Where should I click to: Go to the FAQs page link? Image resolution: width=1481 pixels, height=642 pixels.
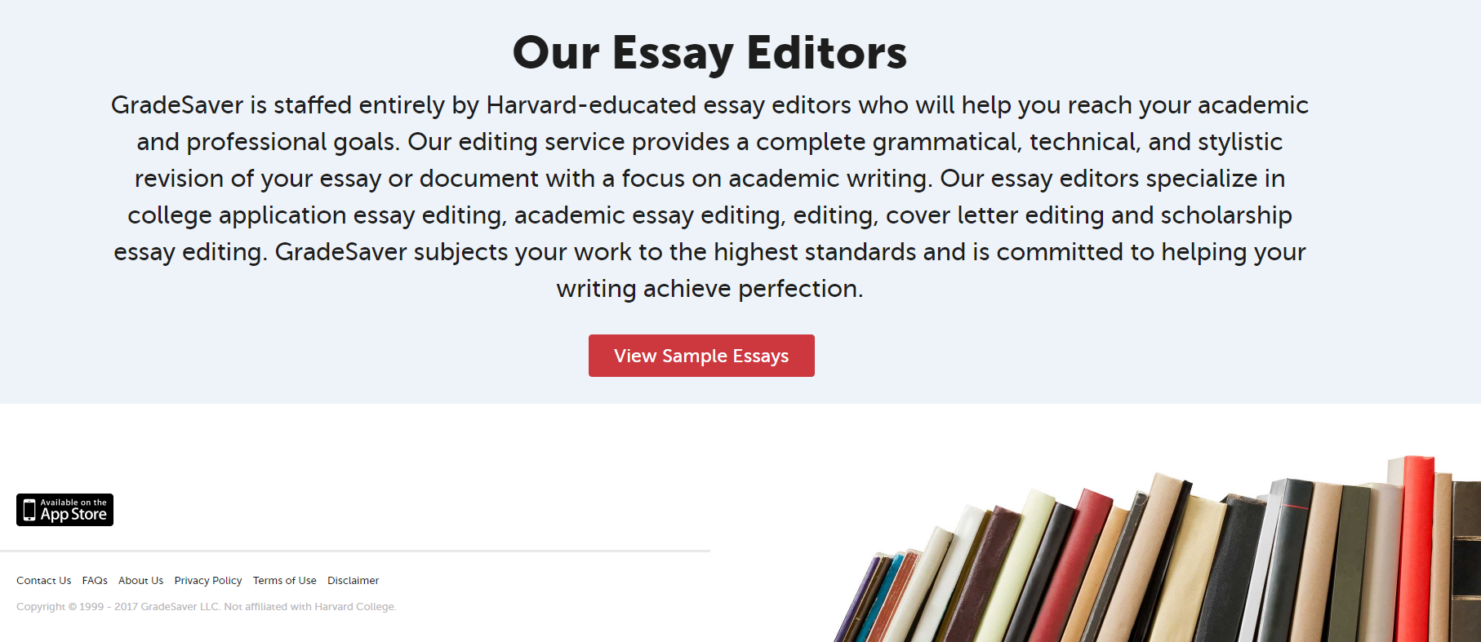[x=95, y=581]
